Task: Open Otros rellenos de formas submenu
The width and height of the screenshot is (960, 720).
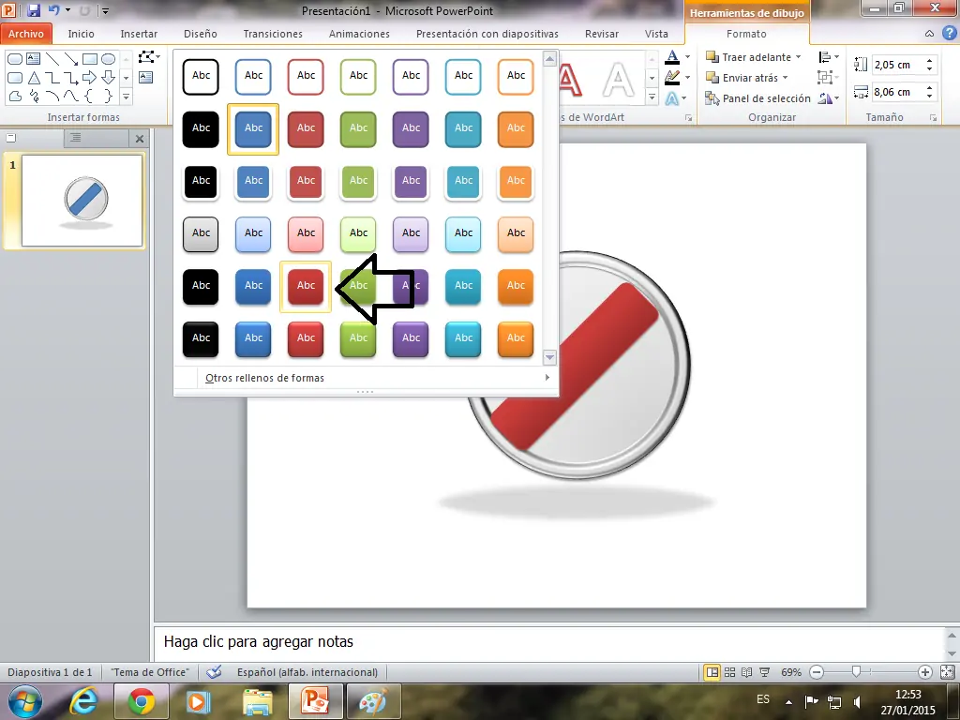Action: coord(367,378)
